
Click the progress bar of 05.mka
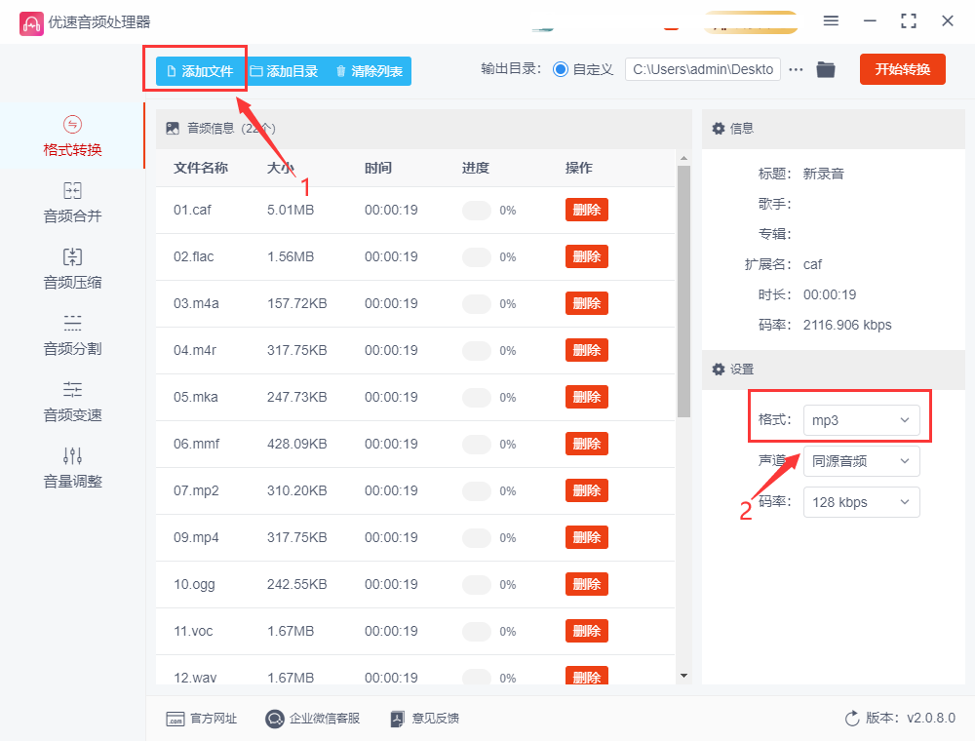pos(477,397)
